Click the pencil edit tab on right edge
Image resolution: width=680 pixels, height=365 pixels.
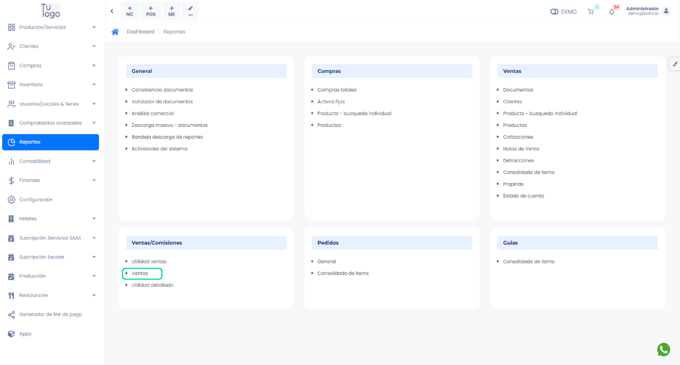coord(674,64)
